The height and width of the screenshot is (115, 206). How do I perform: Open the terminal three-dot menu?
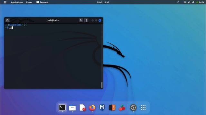pos(86,20)
